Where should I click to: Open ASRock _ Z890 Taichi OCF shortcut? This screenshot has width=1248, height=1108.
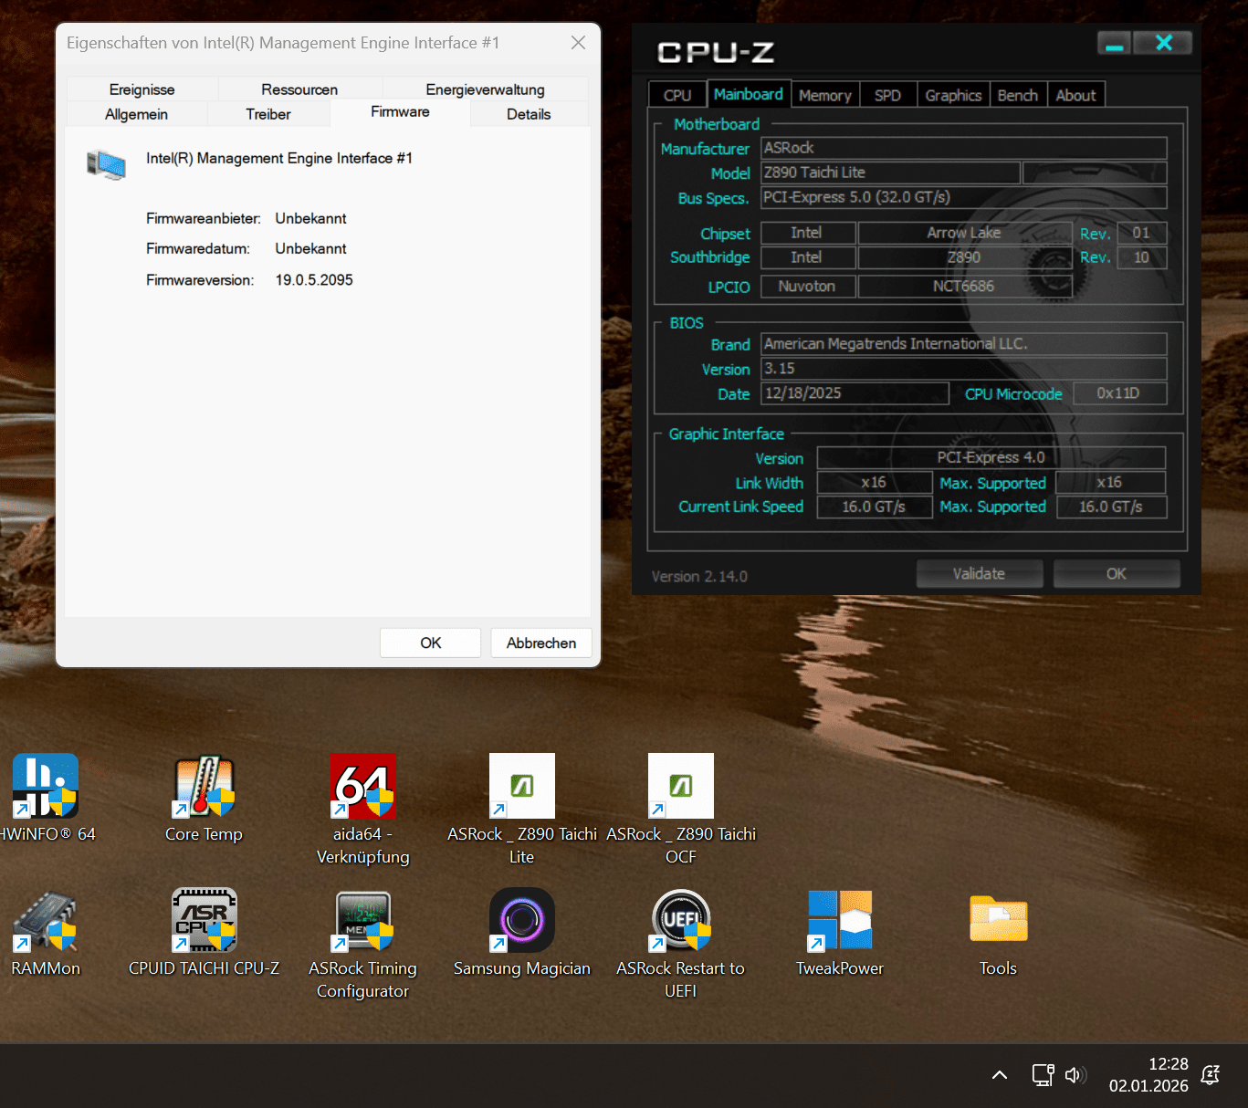pyautogui.click(x=681, y=809)
